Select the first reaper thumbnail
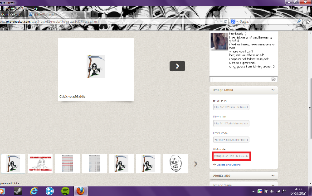This screenshot has width=312, height=196. point(13,164)
